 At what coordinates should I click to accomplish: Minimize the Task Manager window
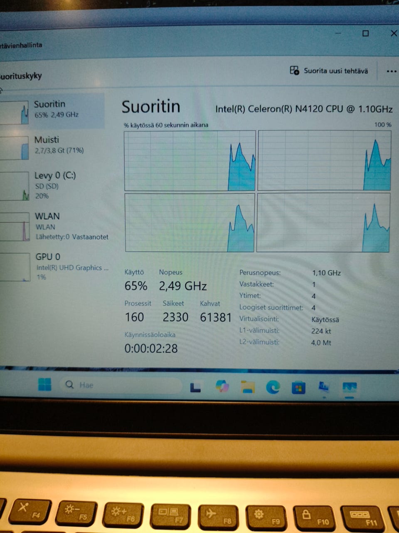(339, 33)
